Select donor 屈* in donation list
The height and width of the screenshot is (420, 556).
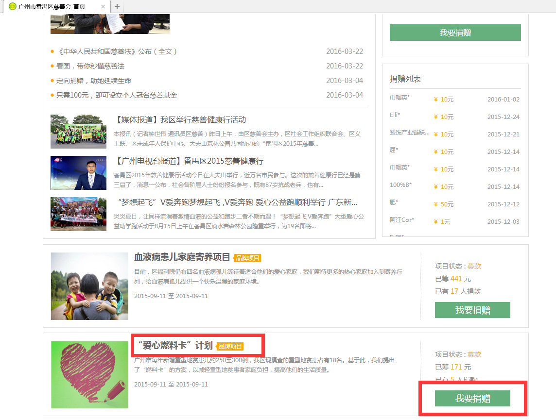pyautogui.click(x=394, y=150)
